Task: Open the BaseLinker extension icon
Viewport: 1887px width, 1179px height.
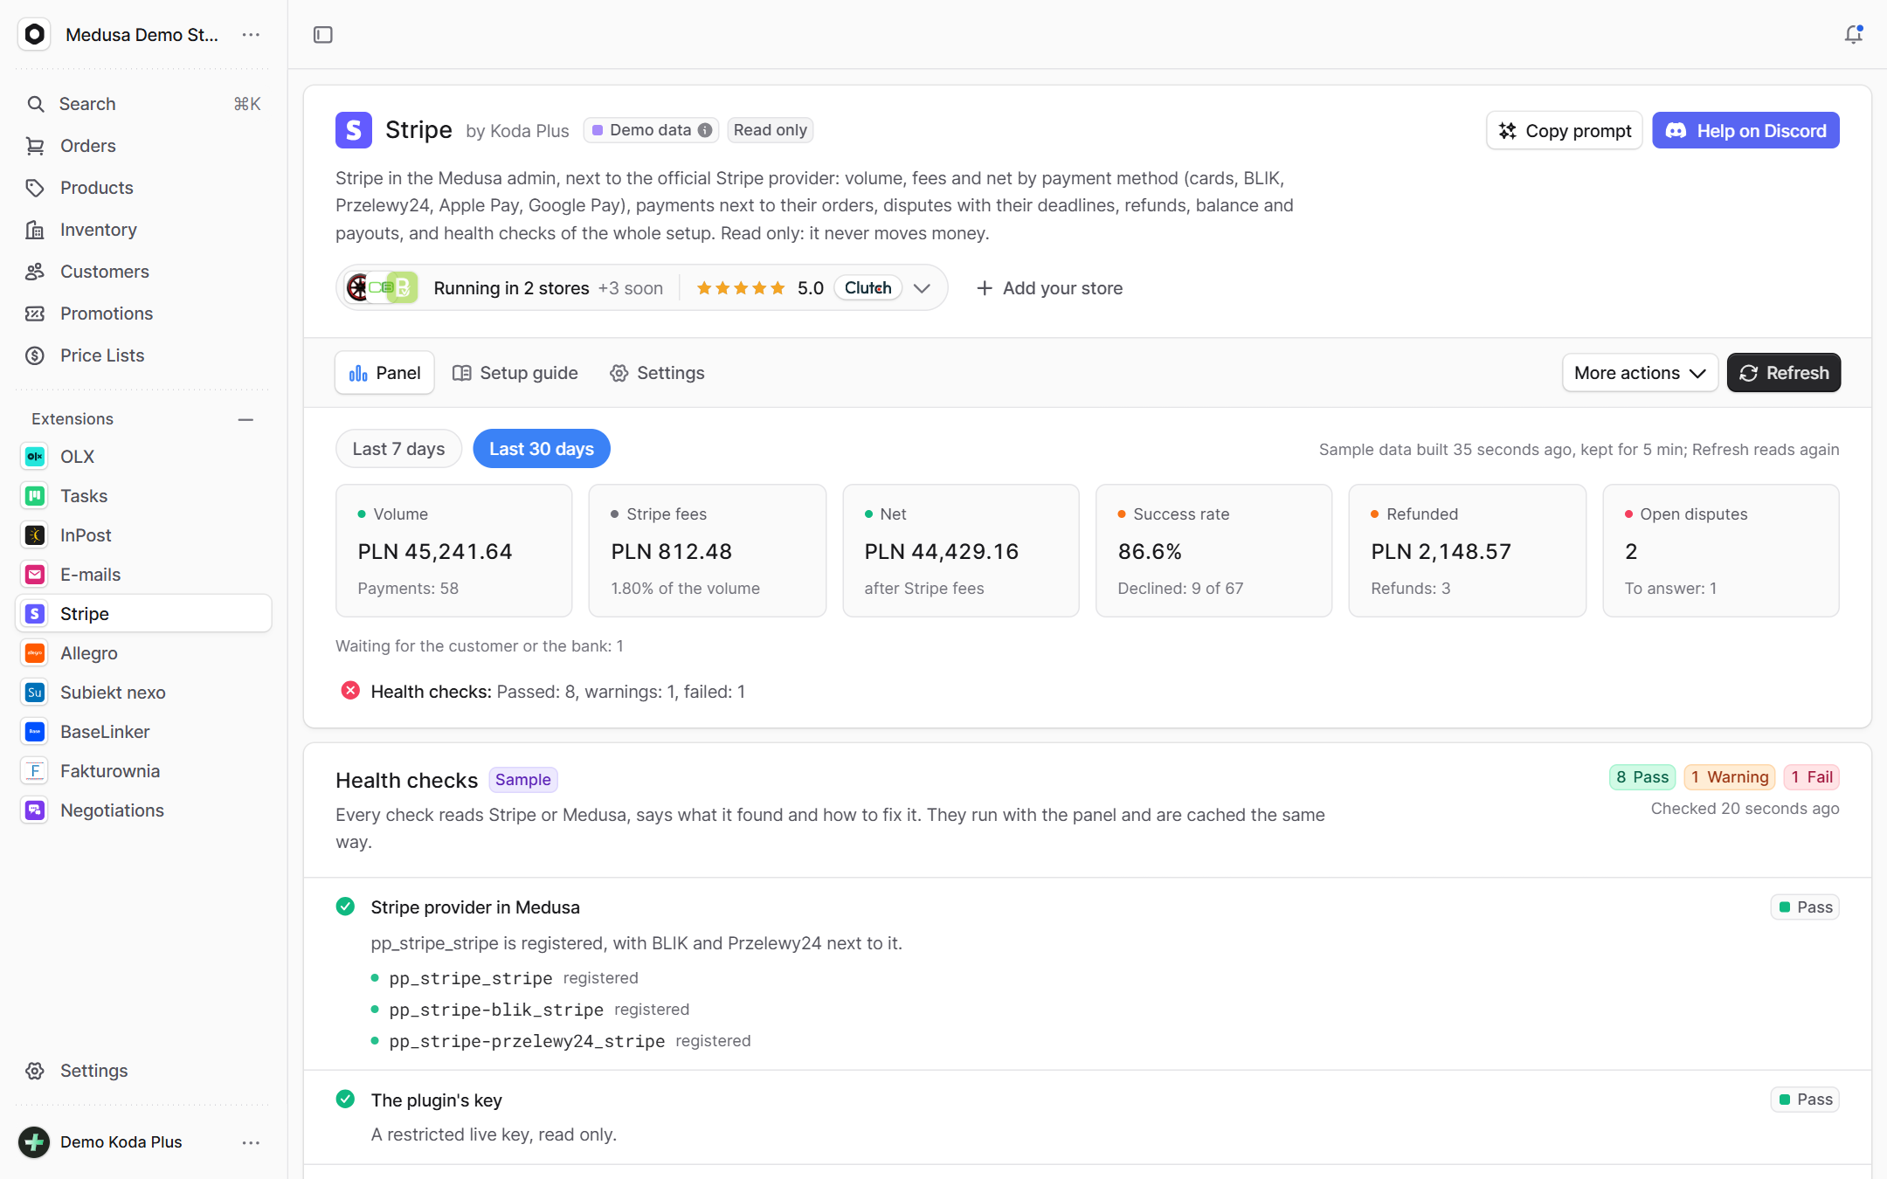Action: pyautogui.click(x=35, y=732)
